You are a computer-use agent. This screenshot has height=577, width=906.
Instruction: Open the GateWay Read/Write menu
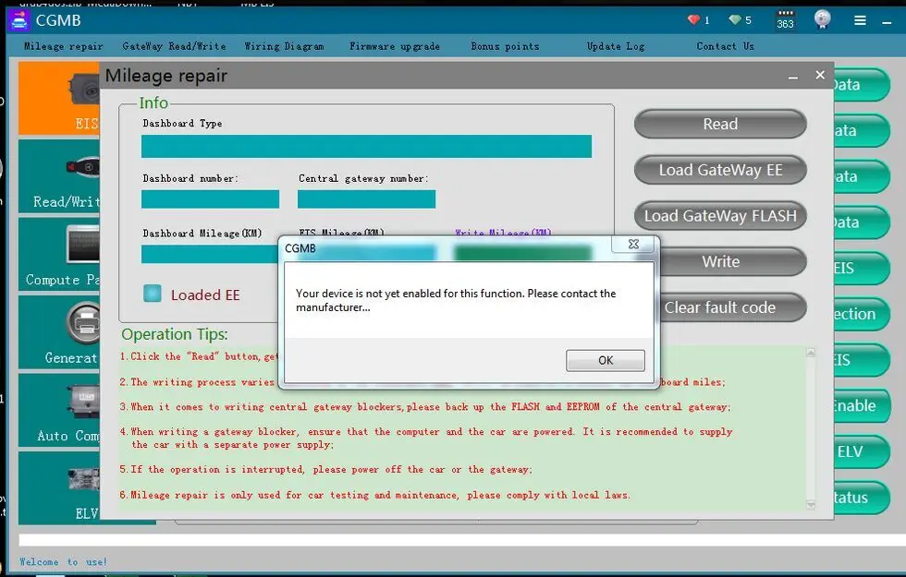(174, 46)
